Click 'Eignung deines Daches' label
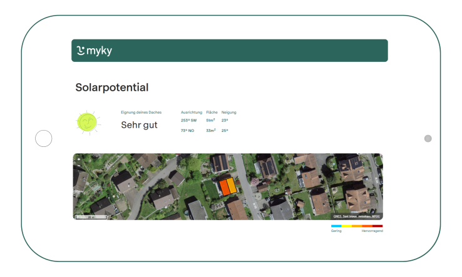The height and width of the screenshot is (277, 462). tap(141, 112)
